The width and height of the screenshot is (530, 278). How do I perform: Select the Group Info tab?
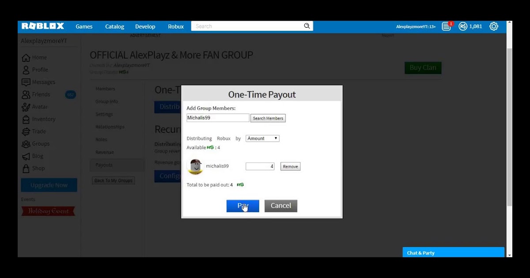click(106, 101)
